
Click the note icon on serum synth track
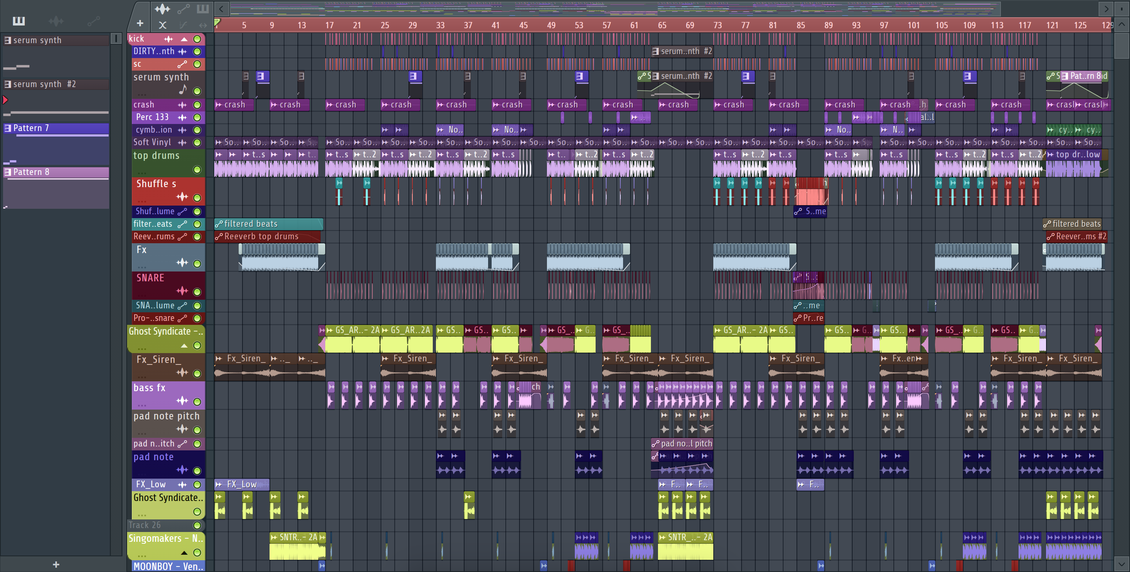pyautogui.click(x=182, y=89)
